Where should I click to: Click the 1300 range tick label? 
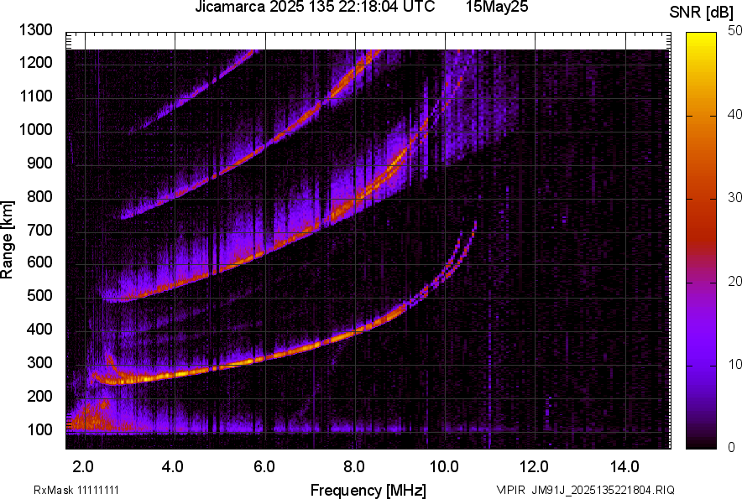point(38,30)
